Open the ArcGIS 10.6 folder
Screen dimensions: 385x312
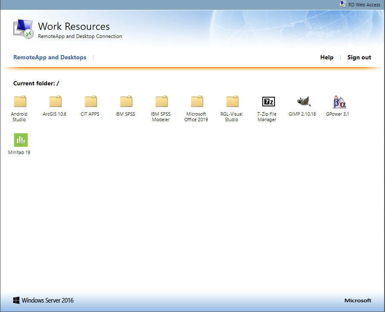pos(55,102)
